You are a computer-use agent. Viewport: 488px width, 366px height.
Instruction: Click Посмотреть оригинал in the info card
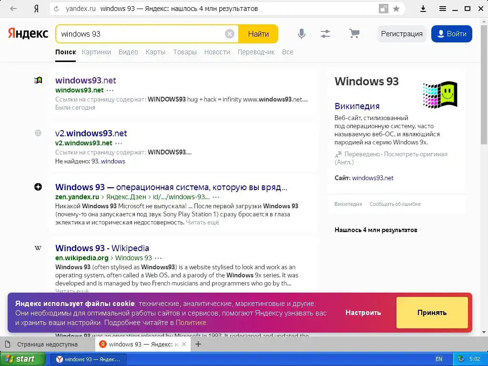tap(416, 154)
